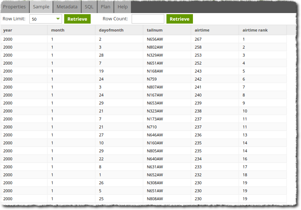The image size is (301, 210).
Task: Click the year column header
Action: pos(24,30)
